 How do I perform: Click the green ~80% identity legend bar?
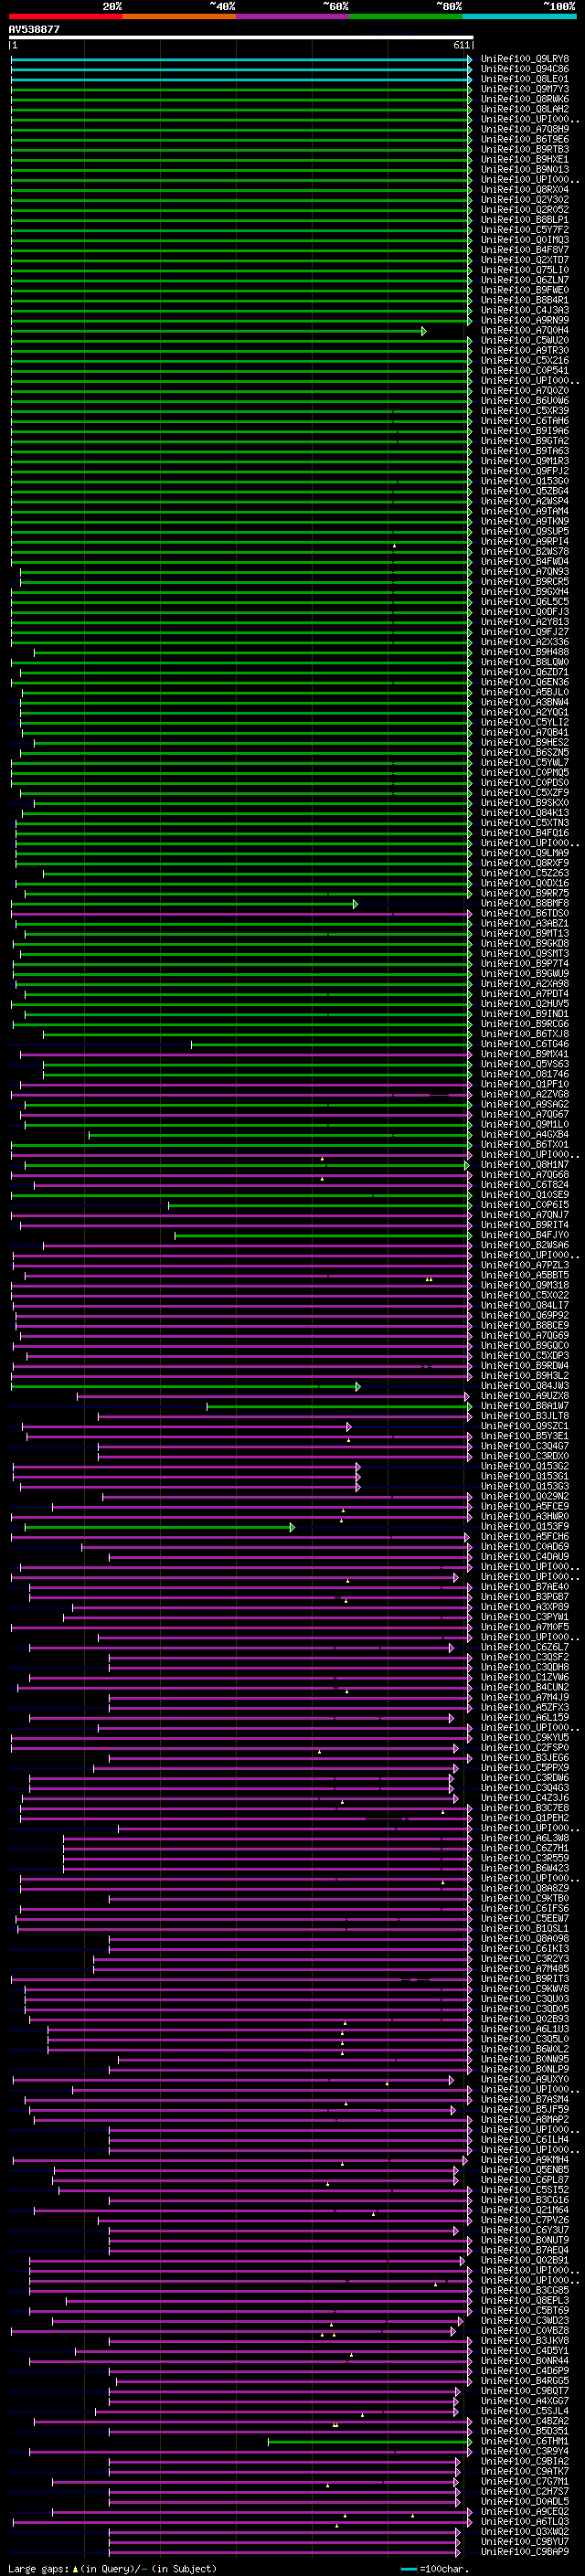tap(406, 16)
